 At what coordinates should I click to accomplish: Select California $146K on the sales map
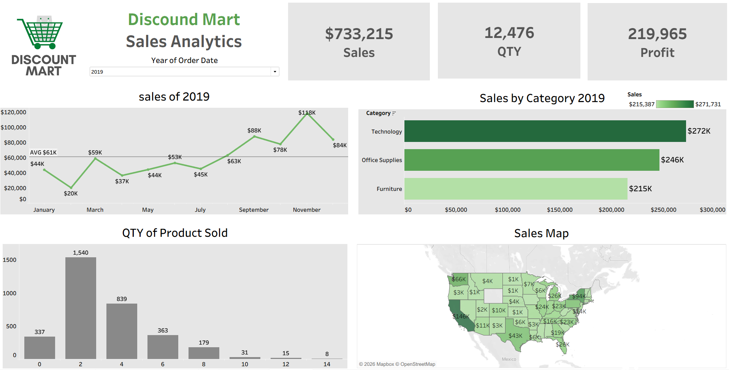point(460,316)
